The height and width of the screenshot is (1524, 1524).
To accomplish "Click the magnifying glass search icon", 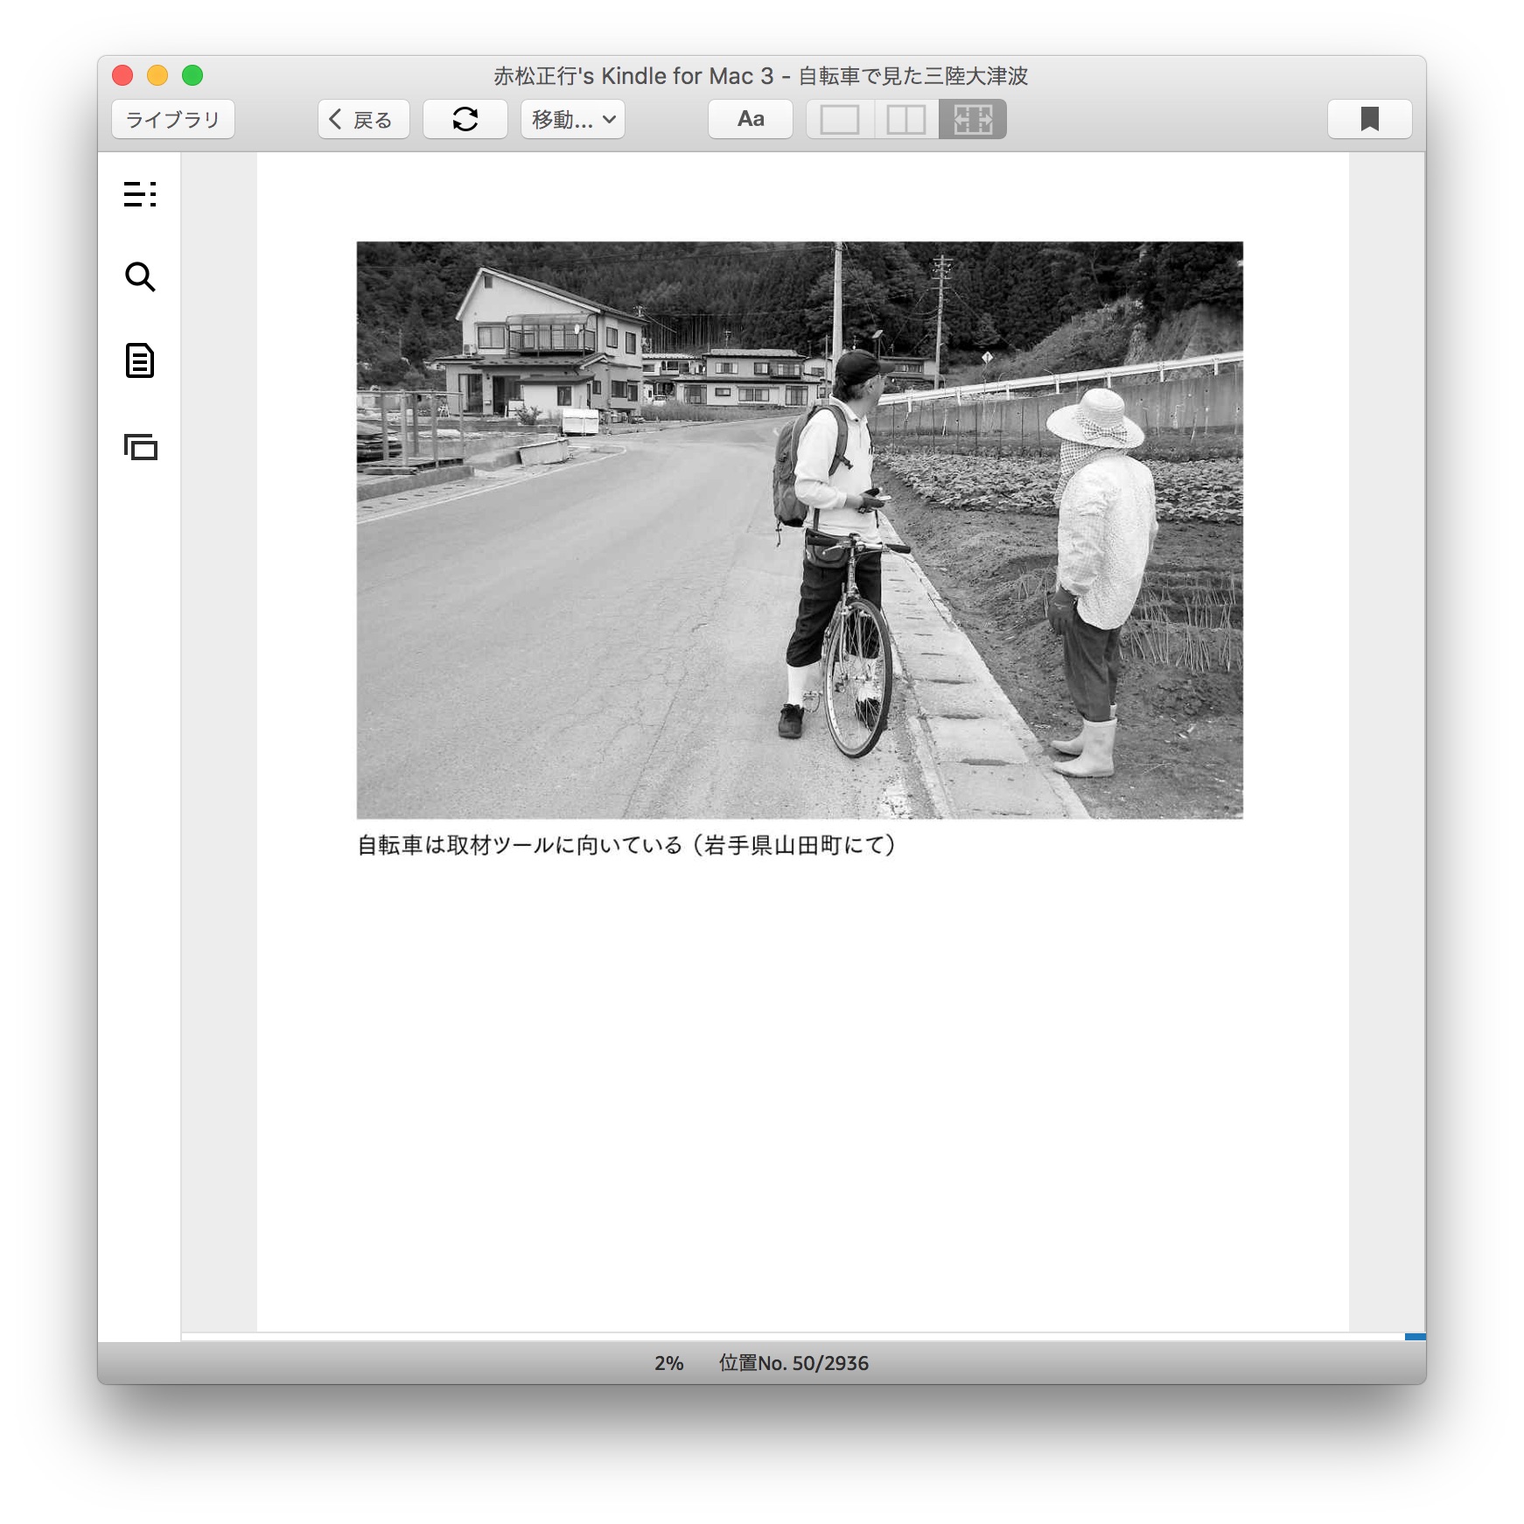I will pyautogui.click(x=140, y=276).
